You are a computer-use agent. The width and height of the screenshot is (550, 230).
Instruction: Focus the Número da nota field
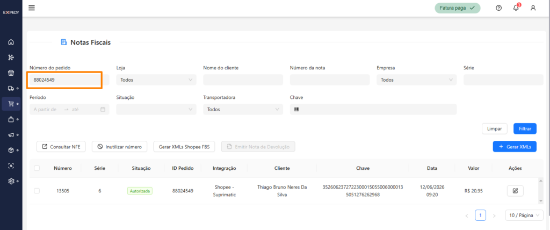pos(330,80)
